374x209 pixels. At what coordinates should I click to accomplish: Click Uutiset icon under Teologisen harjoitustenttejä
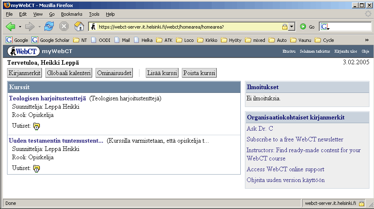tap(37, 126)
